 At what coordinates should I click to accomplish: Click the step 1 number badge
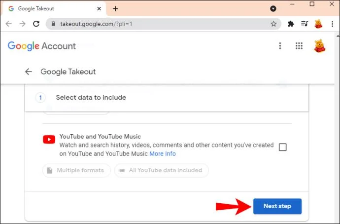click(40, 98)
